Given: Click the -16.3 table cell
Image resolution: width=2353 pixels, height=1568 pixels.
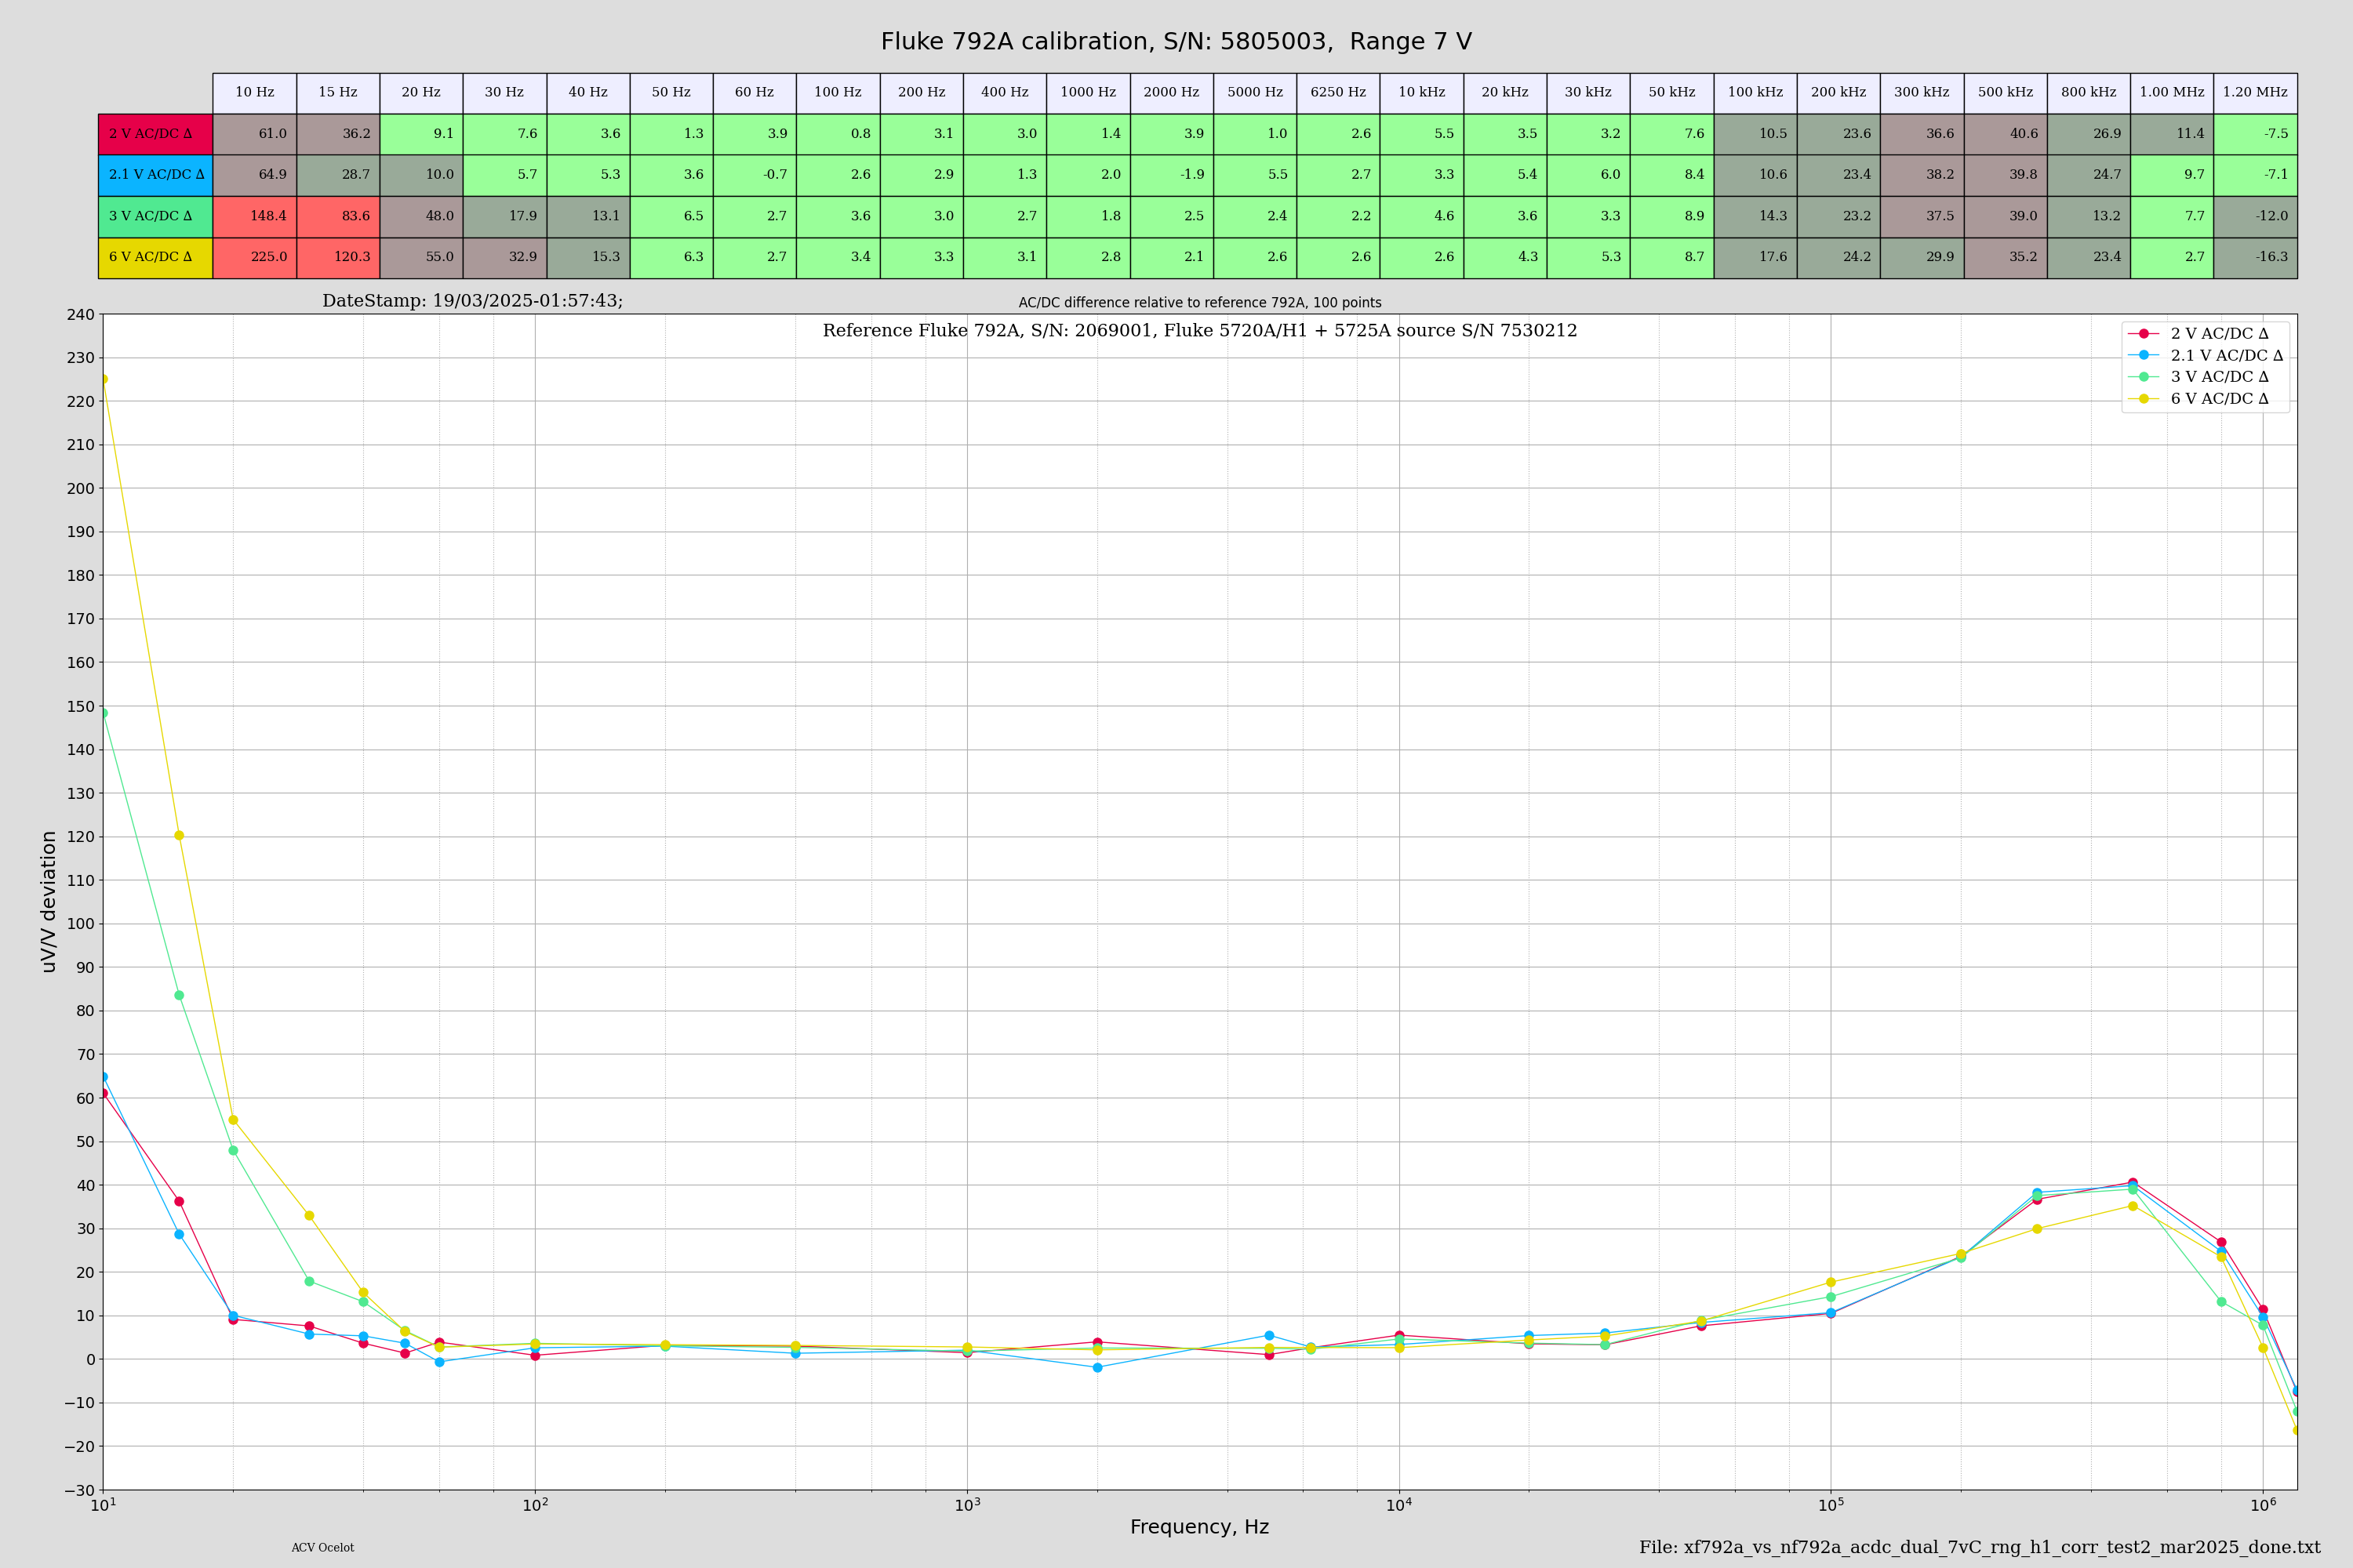Looking at the screenshot, I should point(2255,257).
